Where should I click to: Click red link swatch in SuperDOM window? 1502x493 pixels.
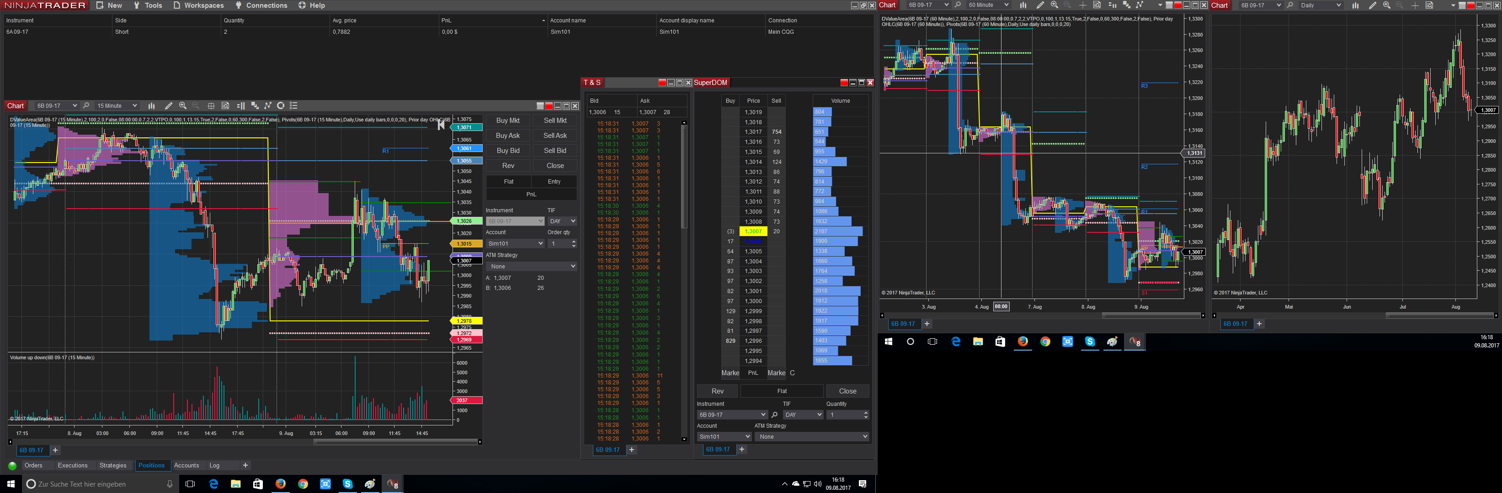(x=844, y=83)
